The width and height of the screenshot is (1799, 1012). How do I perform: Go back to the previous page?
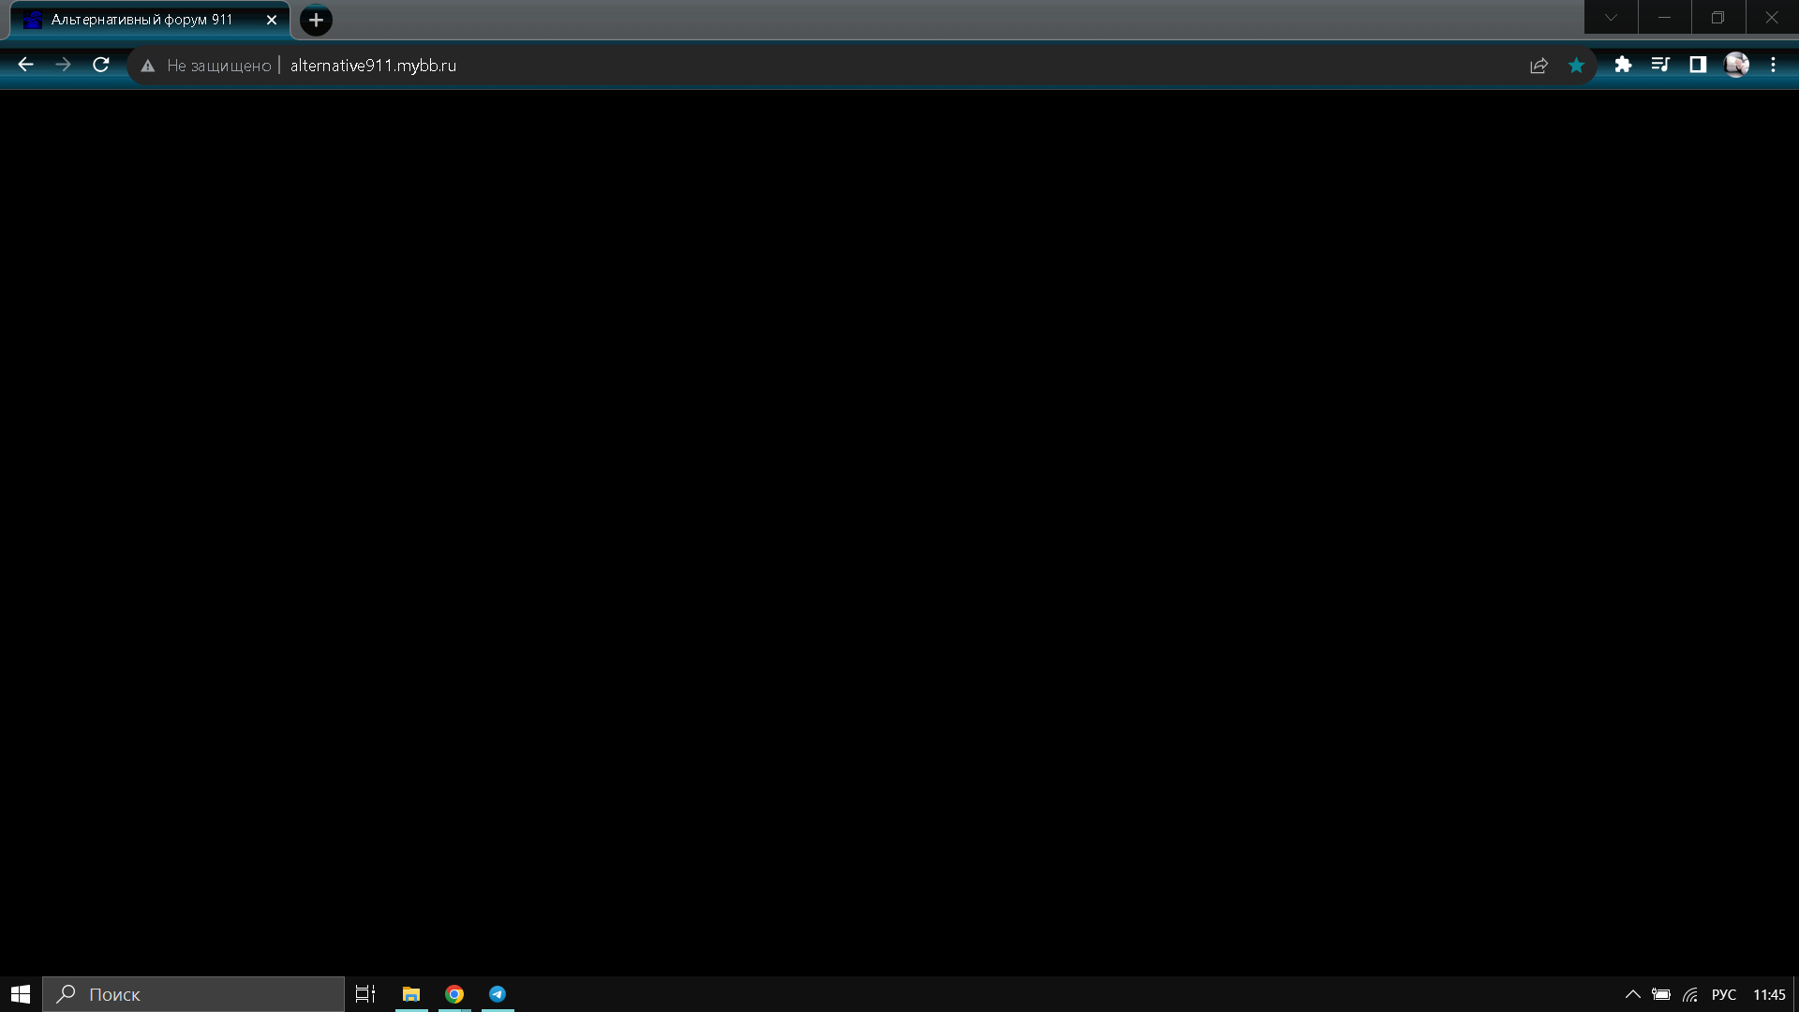[25, 65]
